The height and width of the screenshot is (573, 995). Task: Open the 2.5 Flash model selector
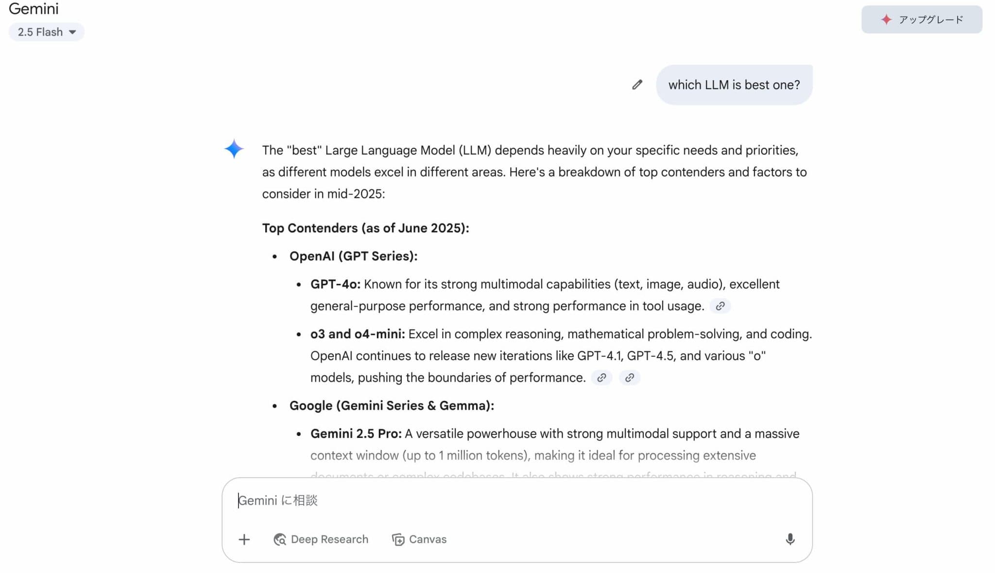pos(46,32)
